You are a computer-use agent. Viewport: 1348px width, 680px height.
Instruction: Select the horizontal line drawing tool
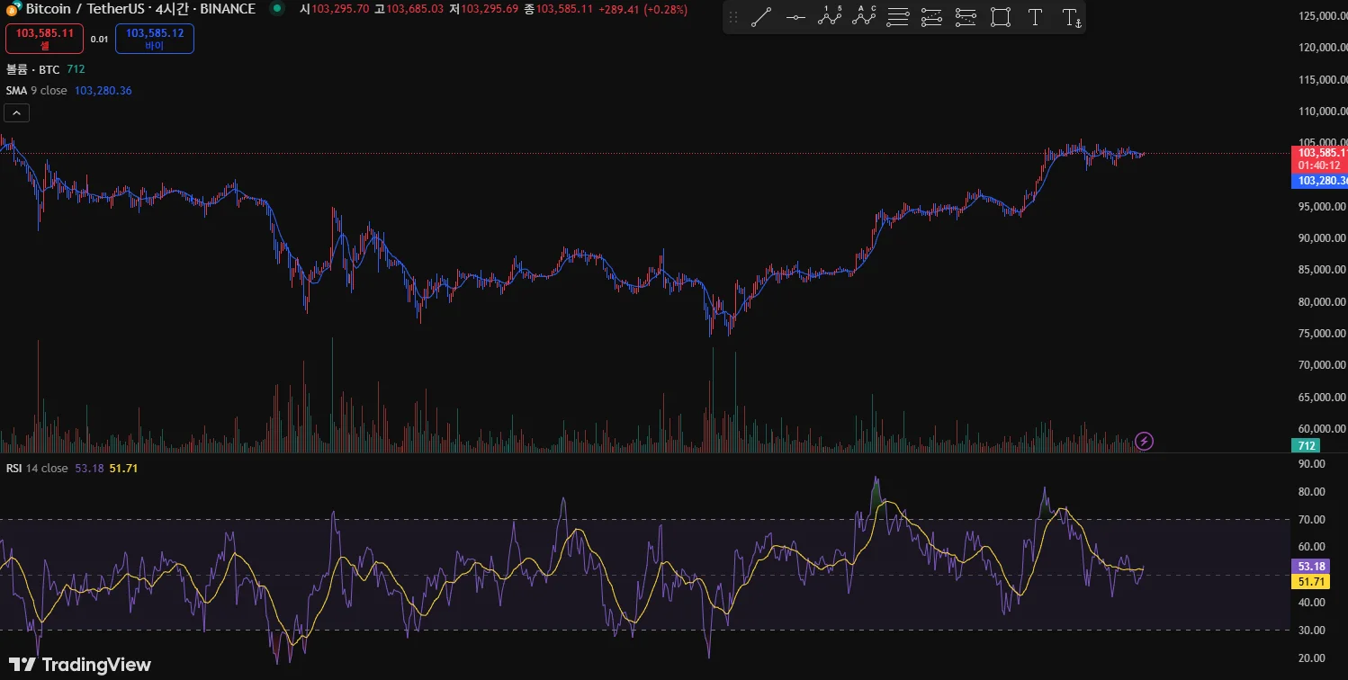coord(795,17)
